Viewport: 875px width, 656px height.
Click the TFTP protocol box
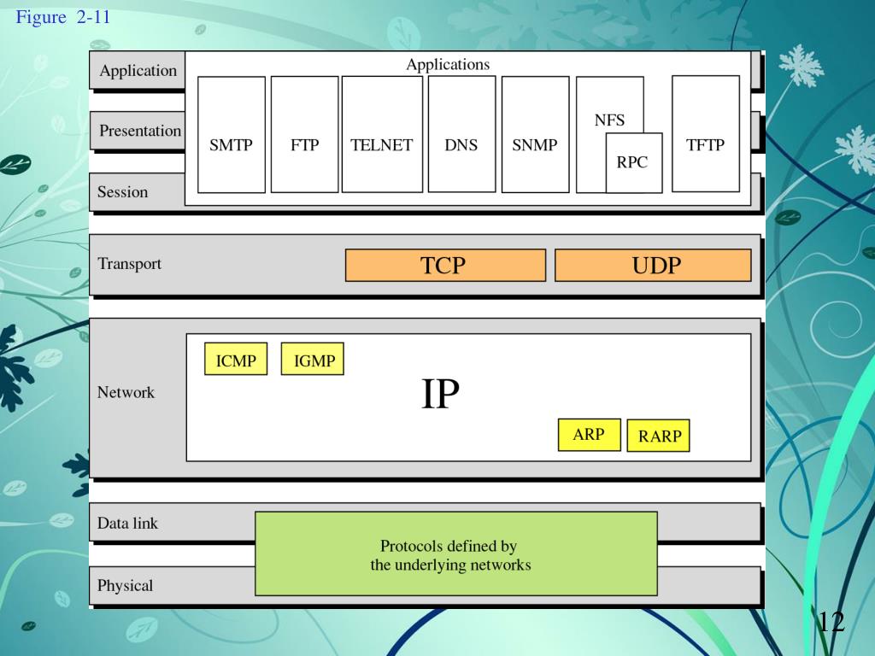706,134
